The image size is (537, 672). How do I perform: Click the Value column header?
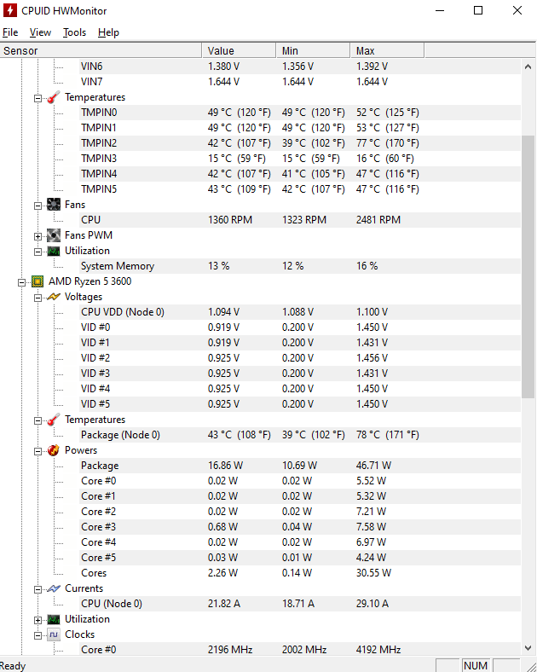[x=239, y=50]
